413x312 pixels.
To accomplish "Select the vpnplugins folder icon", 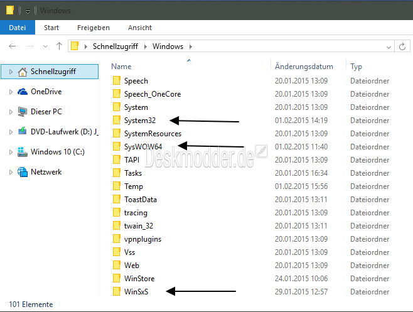I will (117, 239).
